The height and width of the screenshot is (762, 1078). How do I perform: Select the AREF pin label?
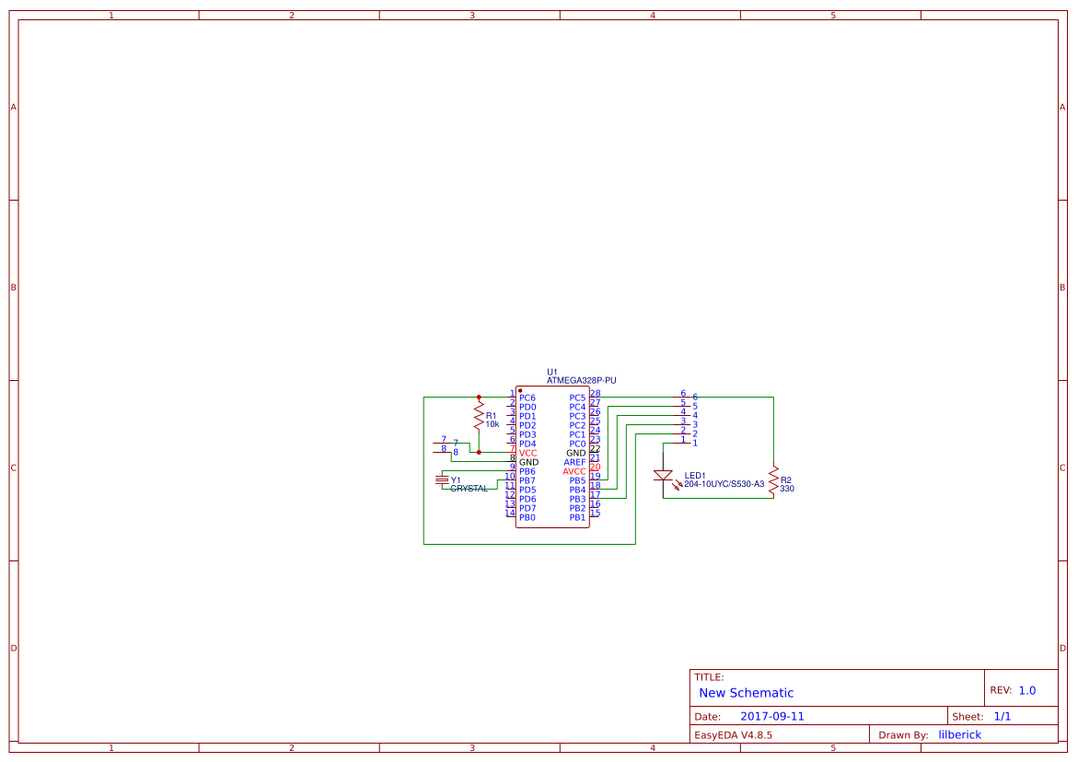click(x=574, y=462)
